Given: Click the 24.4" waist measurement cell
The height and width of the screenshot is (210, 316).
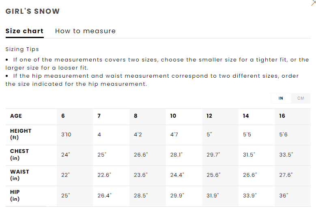Looking at the screenshot, I should coord(177,175).
